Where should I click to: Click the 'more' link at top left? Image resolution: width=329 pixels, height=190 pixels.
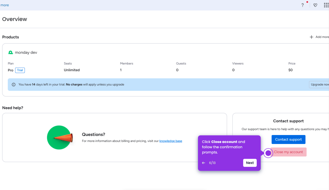(x=5, y=5)
